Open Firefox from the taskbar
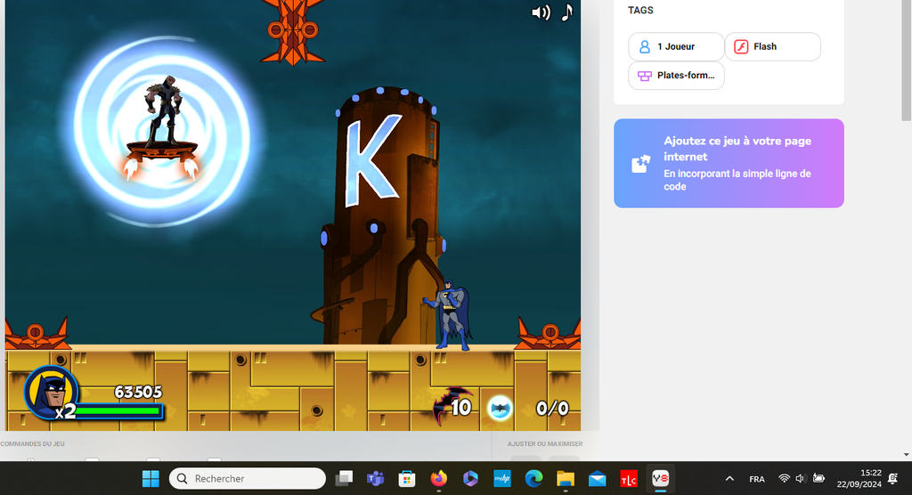Image resolution: width=912 pixels, height=495 pixels. click(437, 479)
